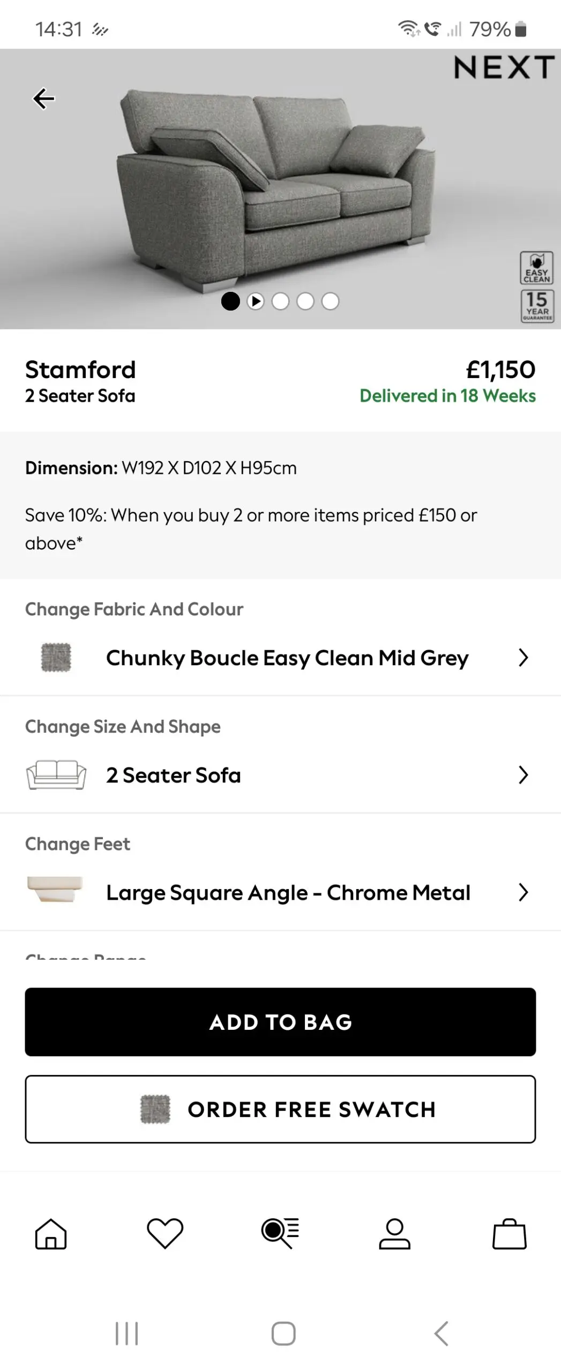561x1371 pixels.
Task: Open the account profile icon
Action: (394, 1233)
